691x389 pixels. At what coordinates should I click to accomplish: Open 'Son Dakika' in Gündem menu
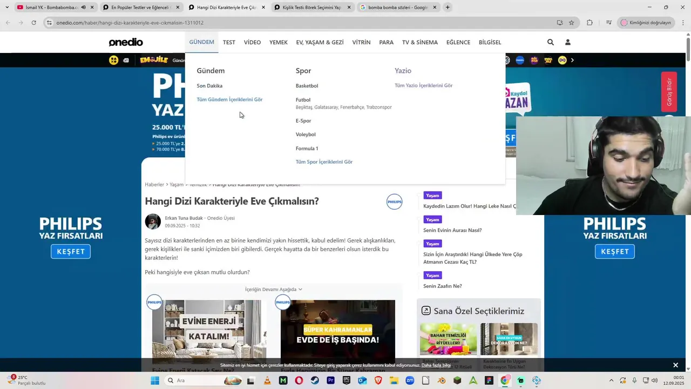pyautogui.click(x=209, y=86)
